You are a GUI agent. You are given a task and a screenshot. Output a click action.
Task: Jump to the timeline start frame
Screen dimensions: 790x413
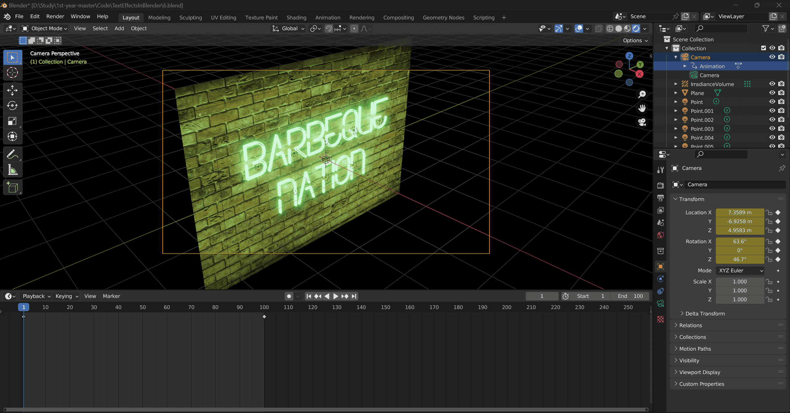tap(308, 296)
